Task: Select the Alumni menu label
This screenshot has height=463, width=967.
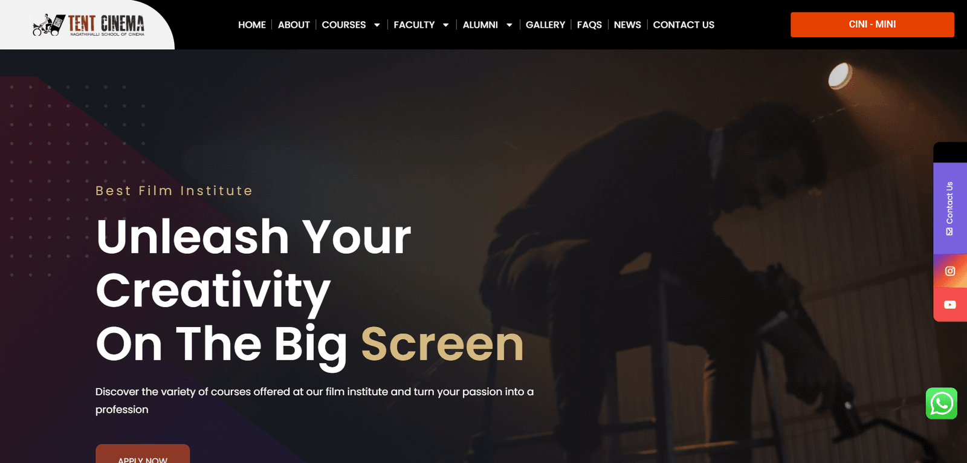Action: pyautogui.click(x=480, y=25)
